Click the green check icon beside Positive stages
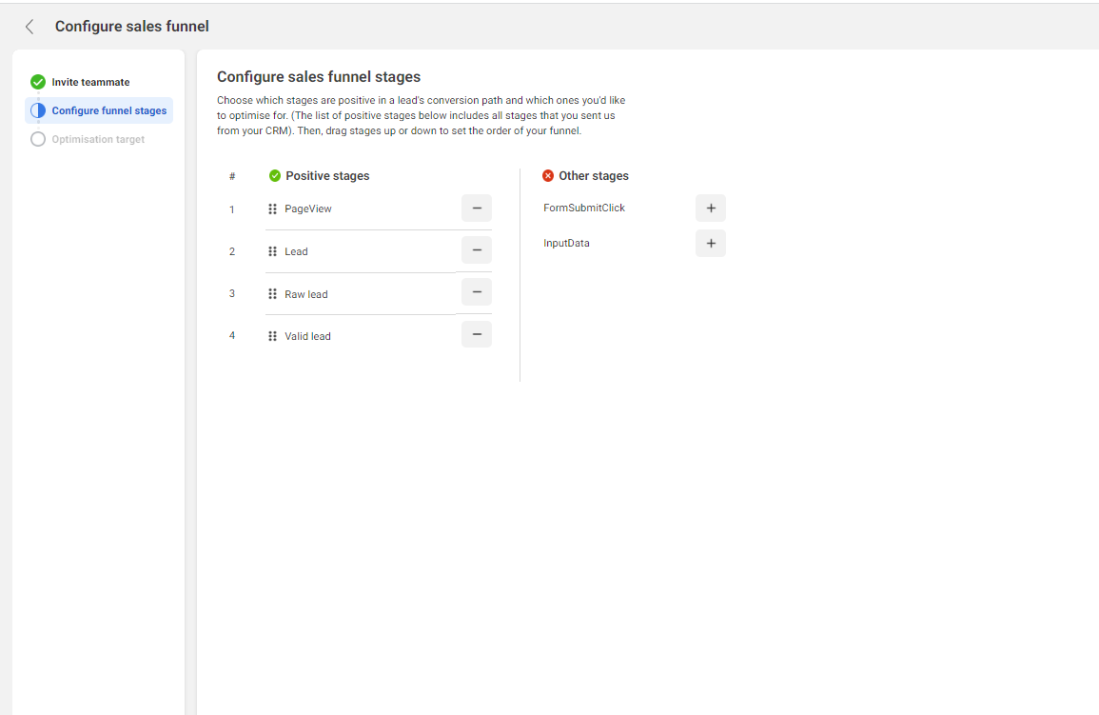 (x=275, y=176)
